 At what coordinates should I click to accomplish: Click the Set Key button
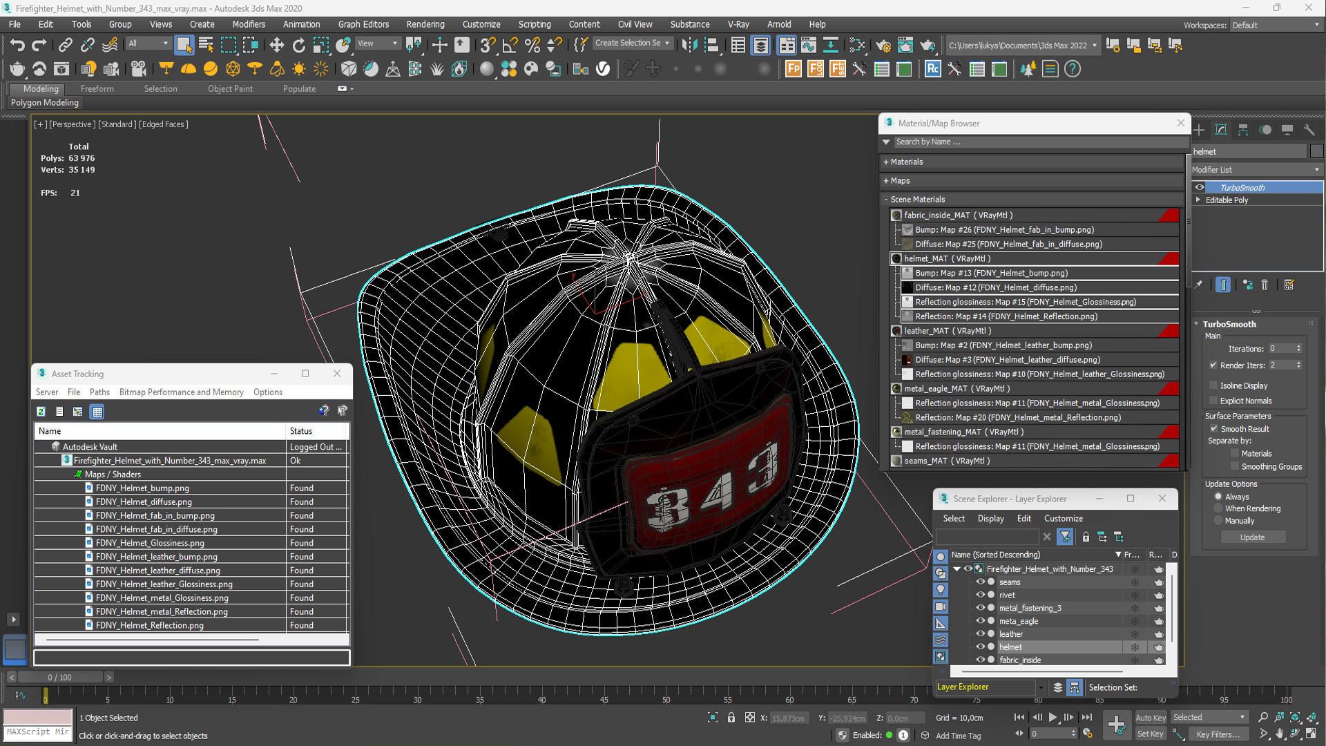point(1150,734)
